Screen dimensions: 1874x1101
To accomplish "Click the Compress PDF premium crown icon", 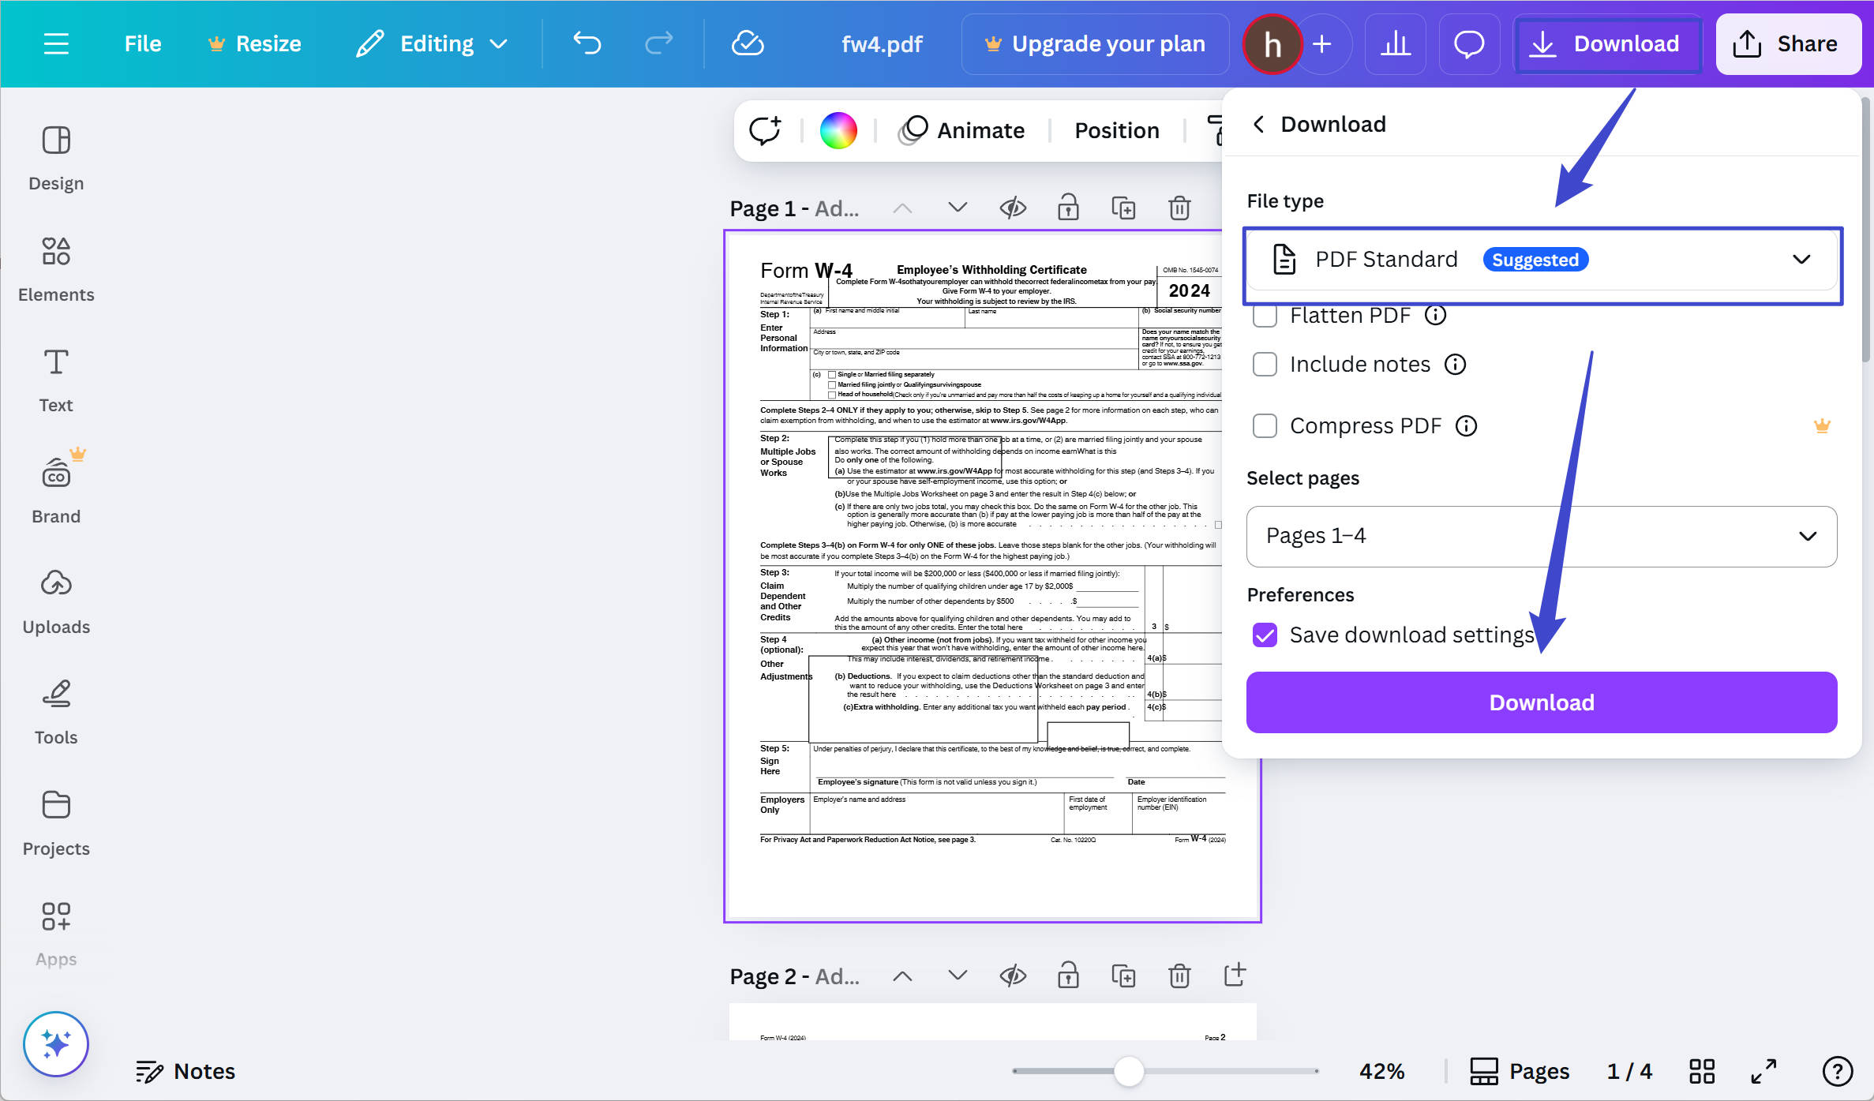I will coord(1822,425).
